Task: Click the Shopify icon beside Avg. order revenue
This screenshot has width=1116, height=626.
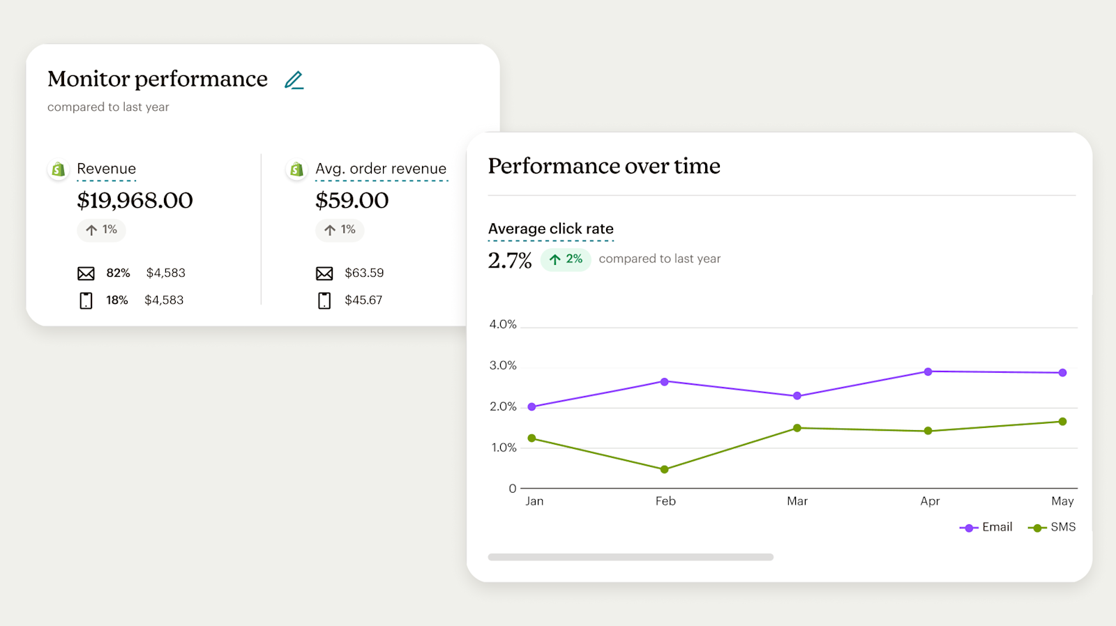Action: pos(297,169)
